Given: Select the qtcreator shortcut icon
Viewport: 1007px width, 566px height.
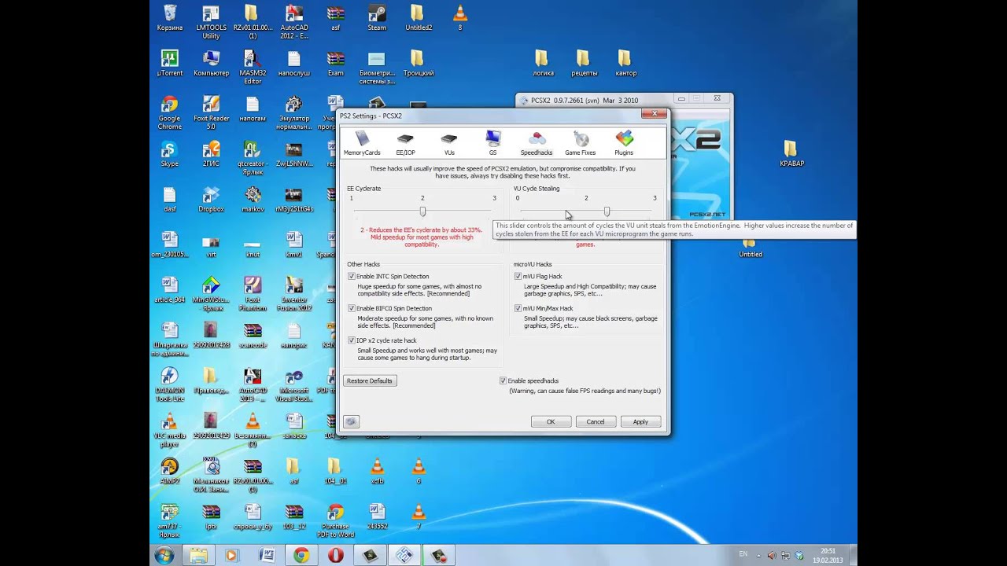Looking at the screenshot, I should point(253,158).
